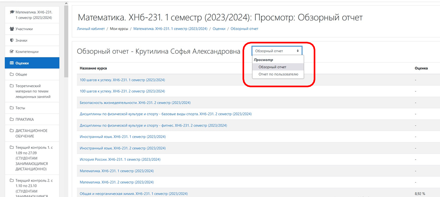Click folder icon beside Тесты
Image resolution: width=440 pixels, height=197 pixels.
pyautogui.click(x=12, y=108)
